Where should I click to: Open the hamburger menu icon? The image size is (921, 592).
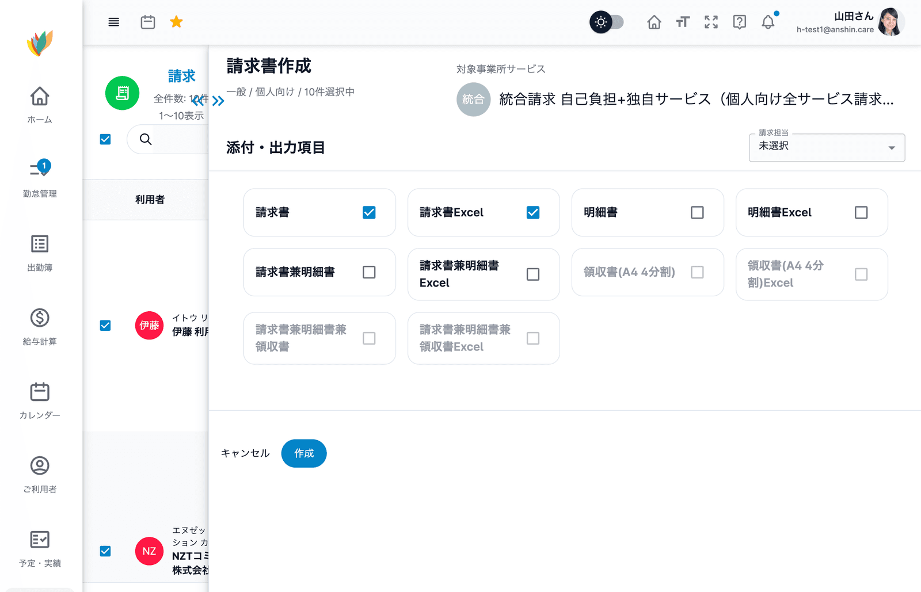114,22
